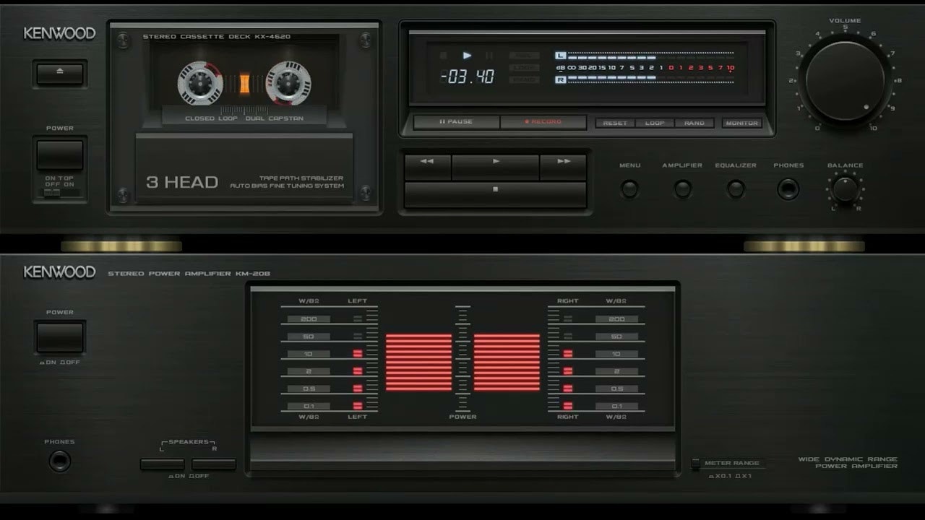Click the left cassette reel
Image resolution: width=925 pixels, height=520 pixels.
coord(200,83)
